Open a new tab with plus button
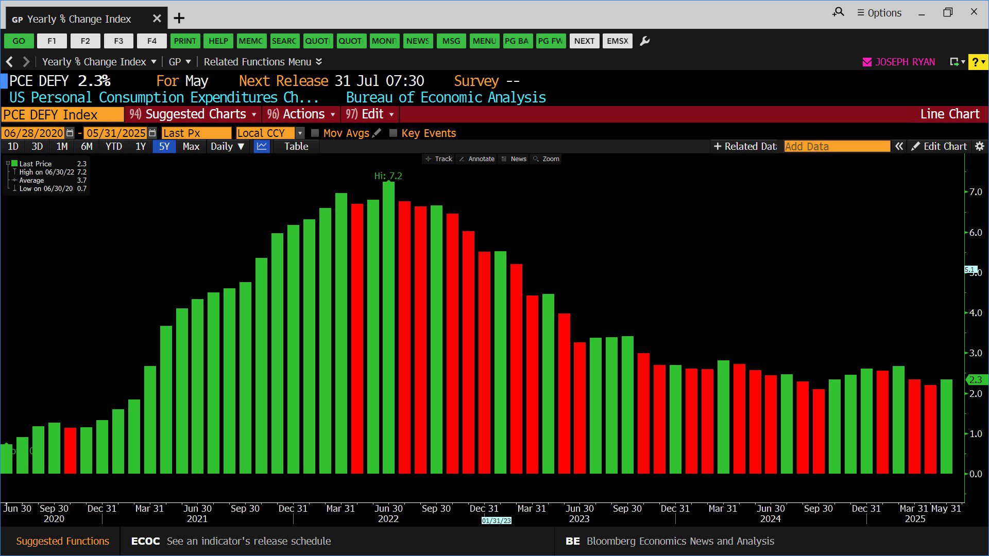This screenshot has height=556, width=989. pyautogui.click(x=179, y=19)
